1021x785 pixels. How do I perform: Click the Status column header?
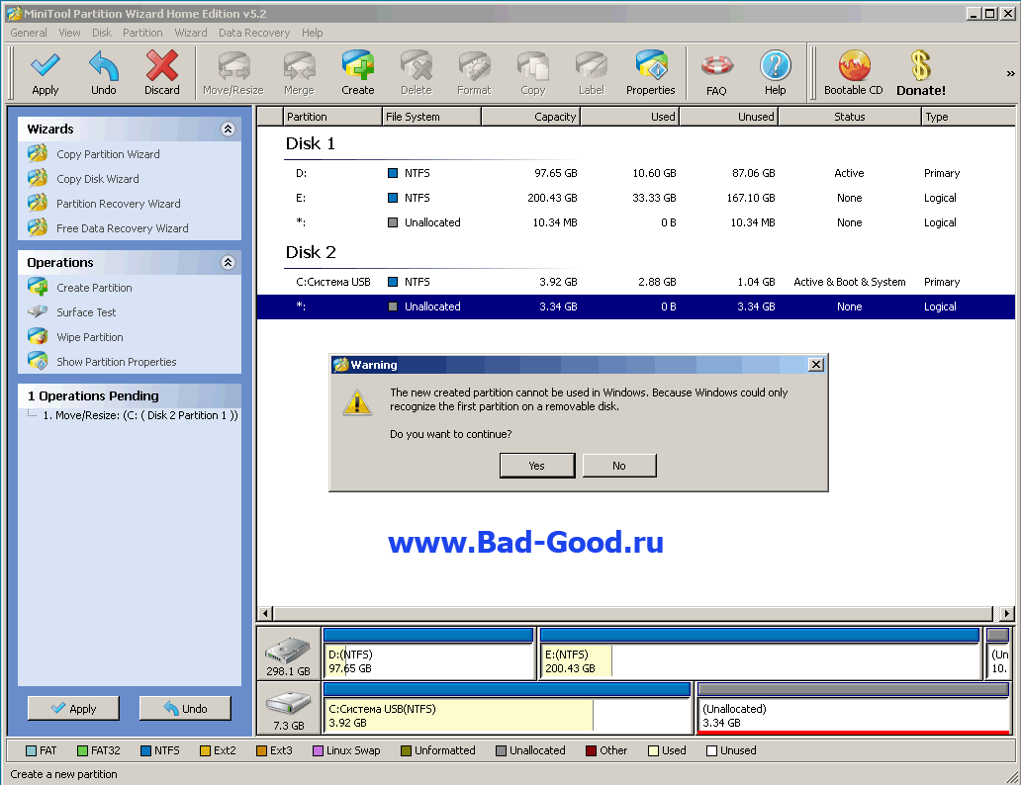(x=850, y=117)
